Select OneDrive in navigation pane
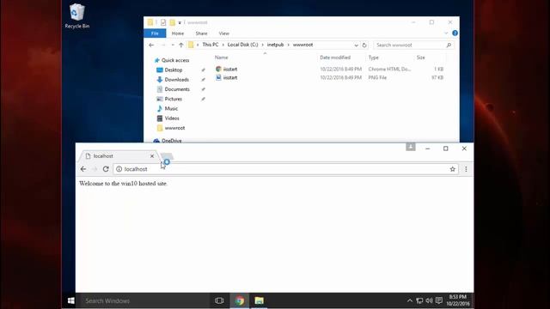Viewport: 550px width, 309px height. pos(171,141)
